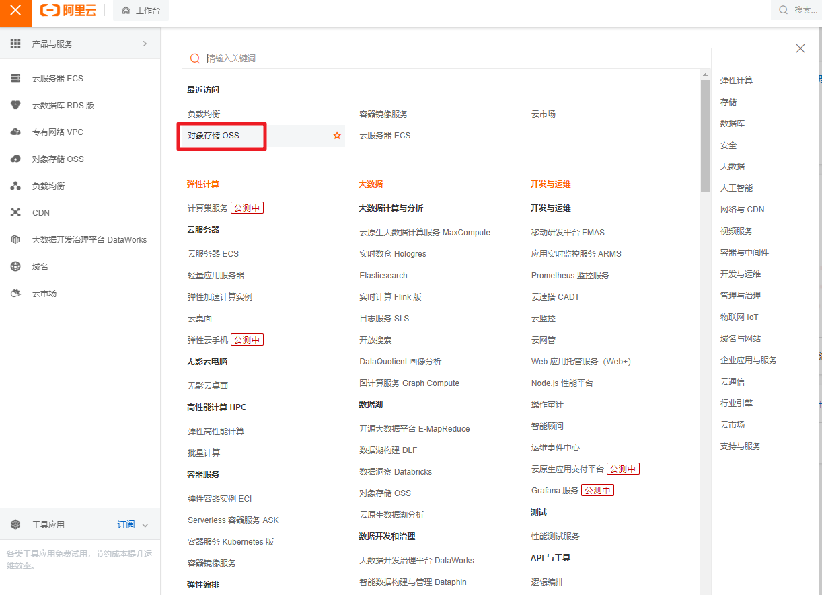Screen dimensions: 822x595
Task: Open 移动研发平台 EMAS link
Action: click(x=568, y=233)
